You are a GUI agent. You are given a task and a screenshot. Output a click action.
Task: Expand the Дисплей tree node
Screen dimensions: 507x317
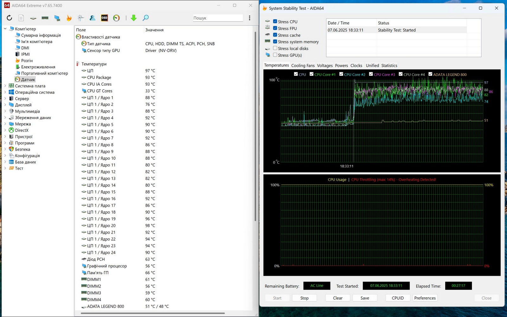tap(5, 105)
